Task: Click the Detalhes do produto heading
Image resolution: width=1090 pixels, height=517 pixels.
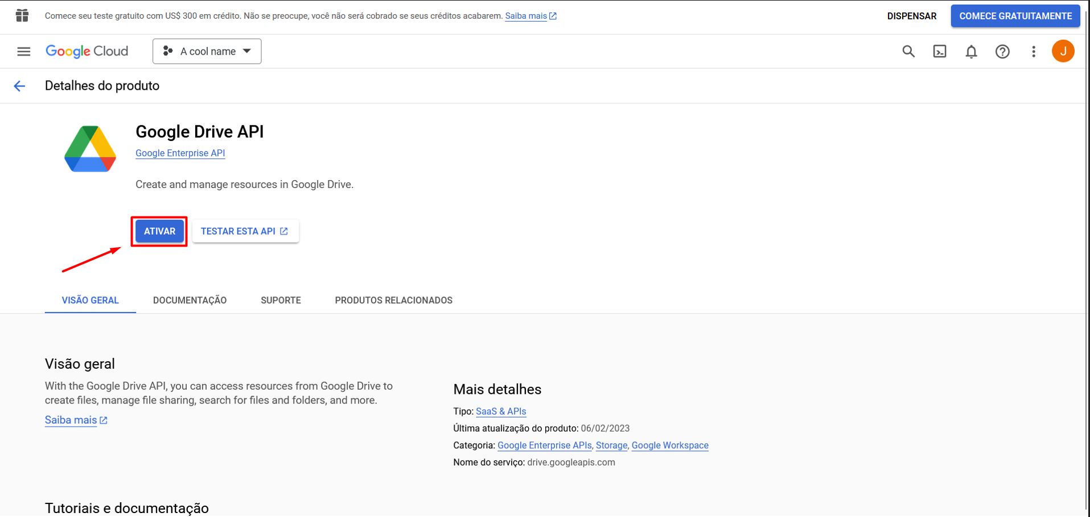Action: (102, 86)
